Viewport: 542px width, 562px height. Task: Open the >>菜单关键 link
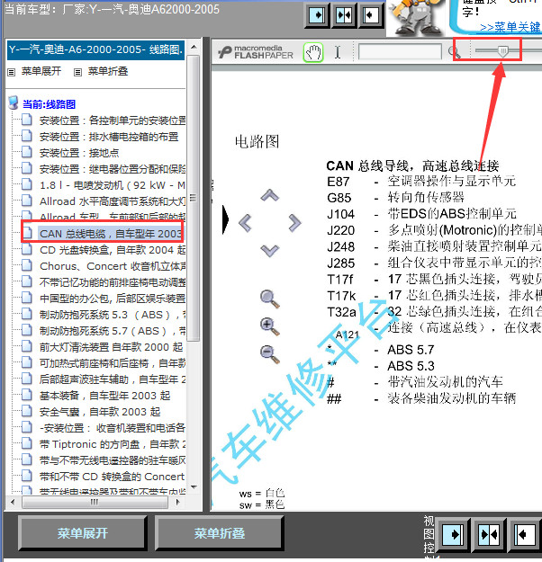[x=510, y=27]
